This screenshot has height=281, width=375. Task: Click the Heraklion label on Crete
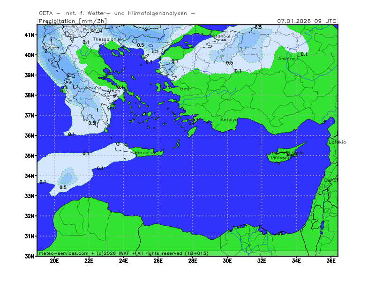pos(145,153)
